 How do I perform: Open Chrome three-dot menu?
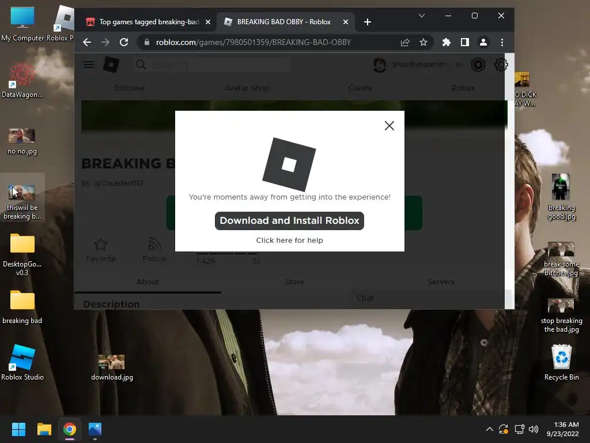[502, 42]
